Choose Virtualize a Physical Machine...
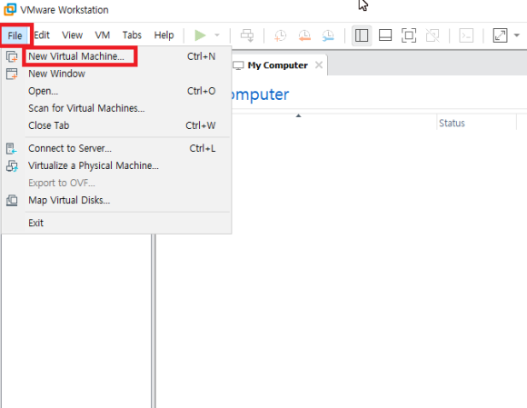 (116, 165)
